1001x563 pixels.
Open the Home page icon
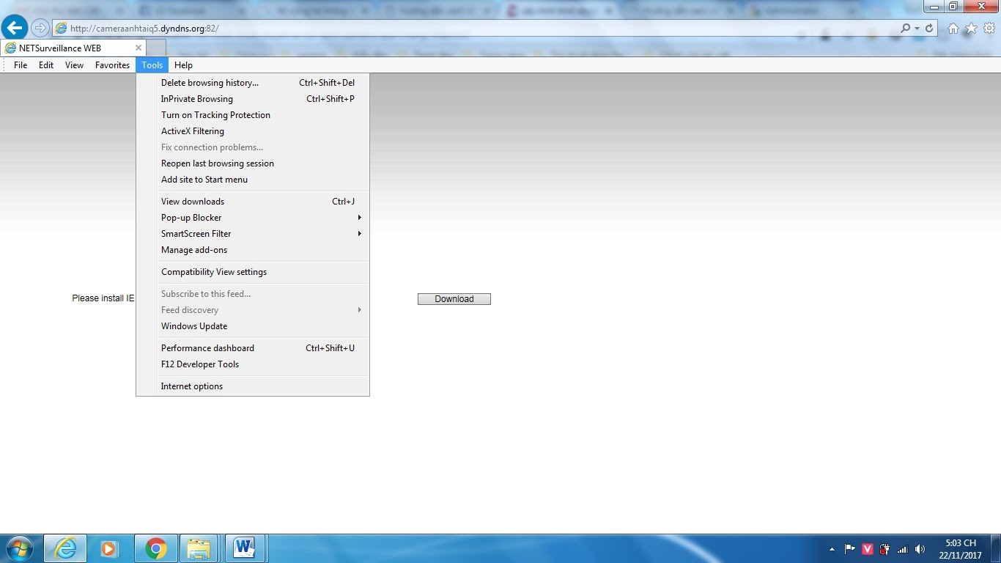(x=953, y=28)
